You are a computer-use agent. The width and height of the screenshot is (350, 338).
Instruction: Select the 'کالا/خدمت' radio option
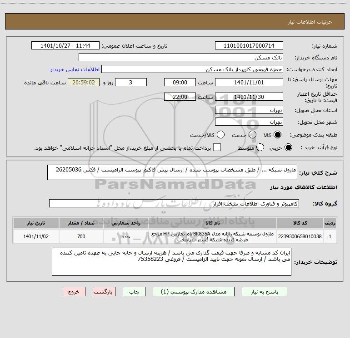[220, 135]
